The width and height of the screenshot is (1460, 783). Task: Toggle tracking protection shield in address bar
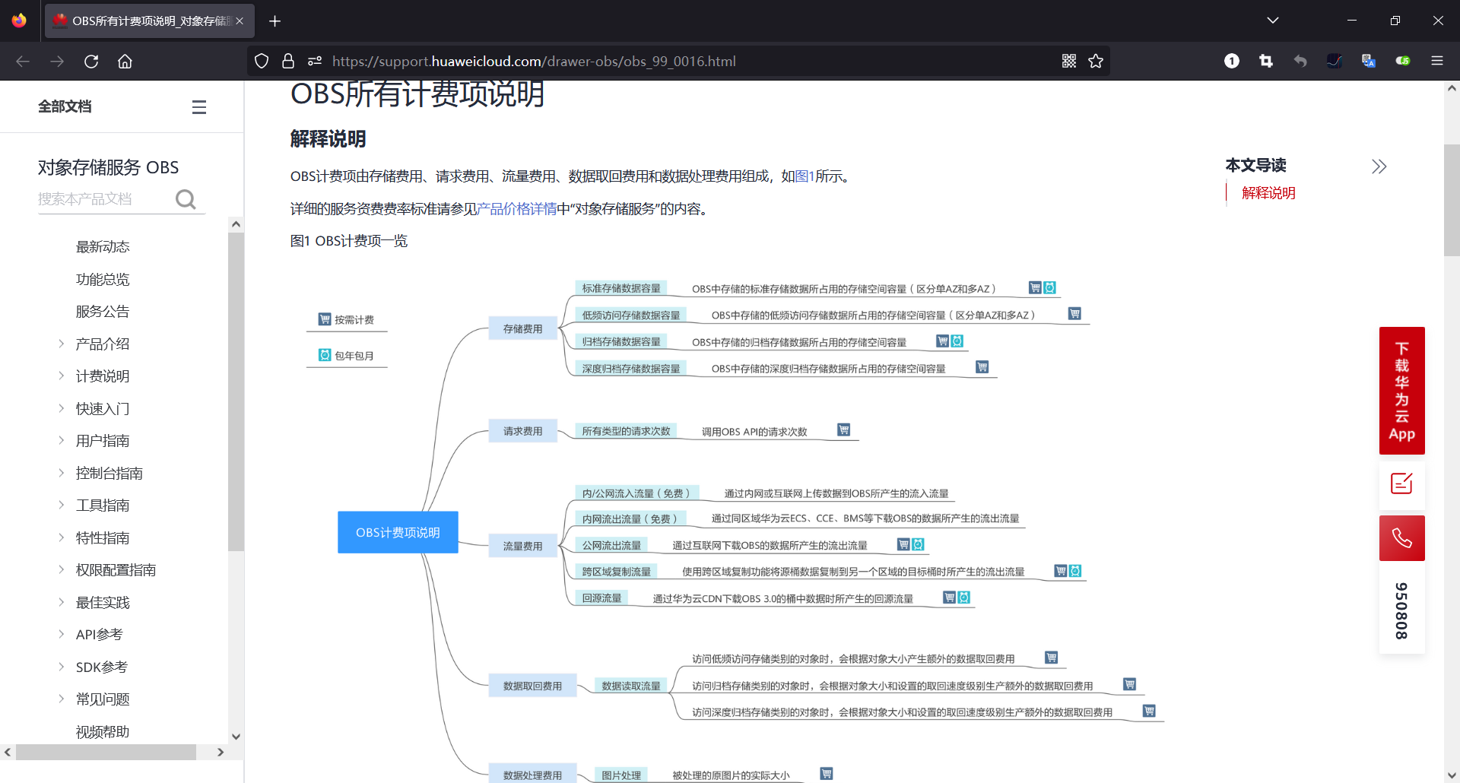(x=261, y=61)
